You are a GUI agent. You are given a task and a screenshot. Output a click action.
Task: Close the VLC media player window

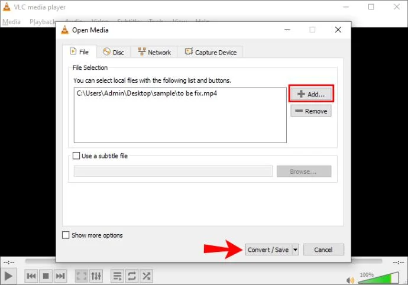click(x=397, y=7)
